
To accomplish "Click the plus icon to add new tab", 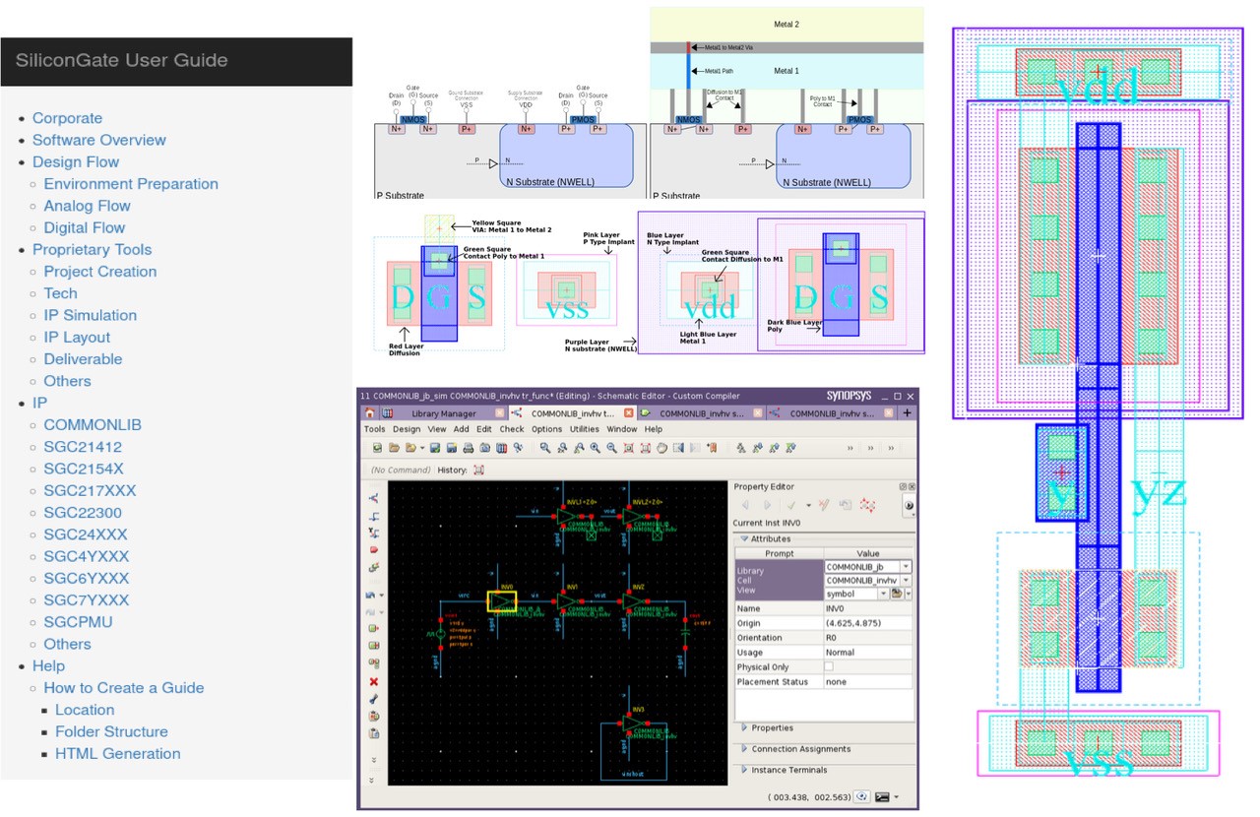I will pyautogui.click(x=907, y=413).
